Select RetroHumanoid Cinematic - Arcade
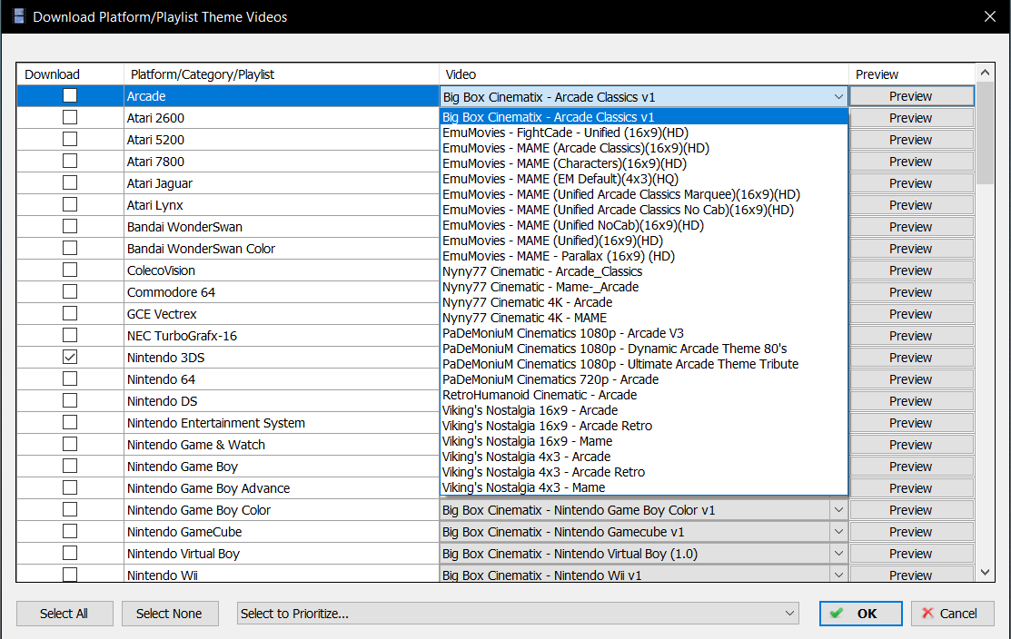This screenshot has height=639, width=1011. tap(643, 395)
